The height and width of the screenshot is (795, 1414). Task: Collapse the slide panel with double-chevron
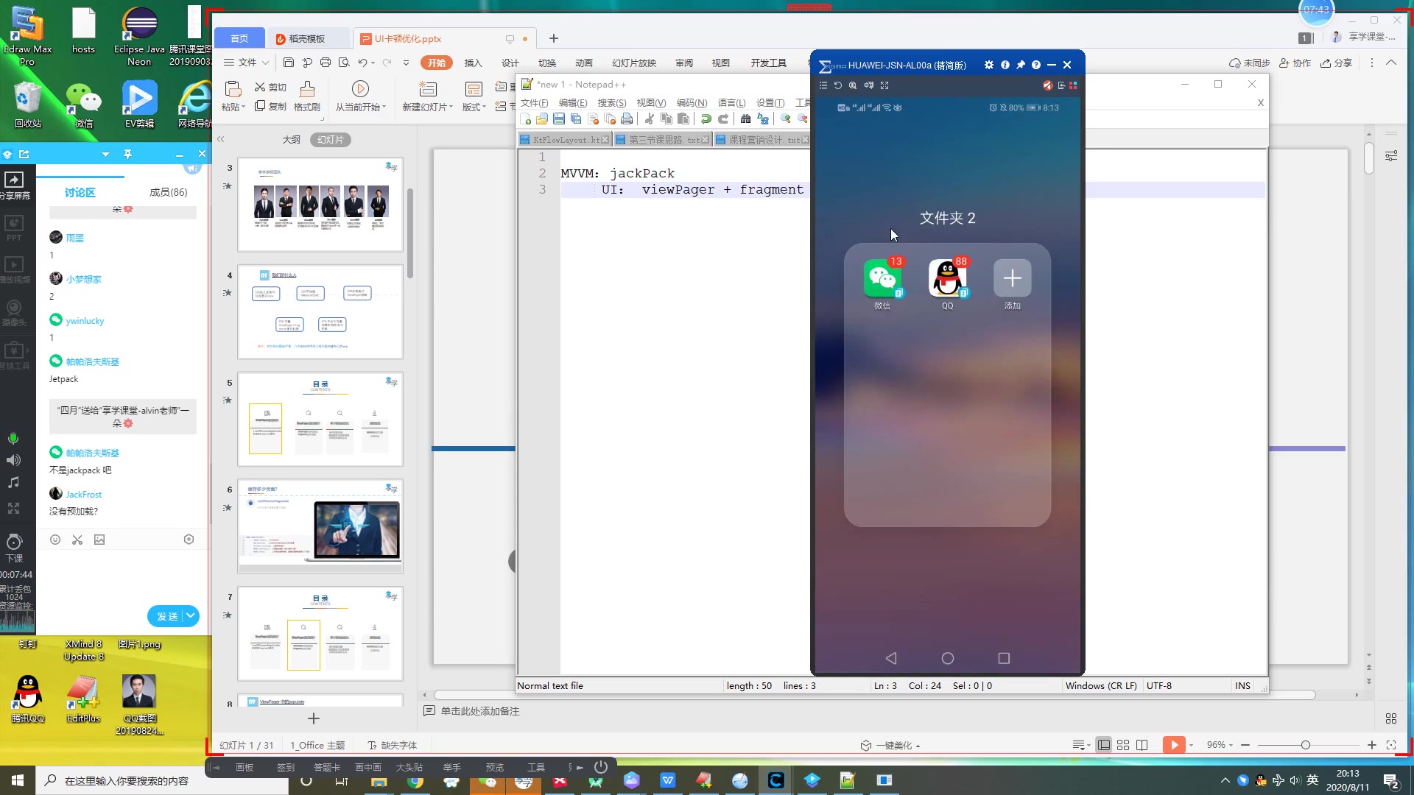pyautogui.click(x=220, y=139)
